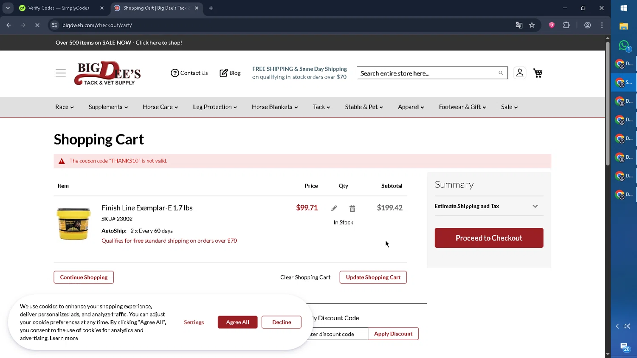Image resolution: width=637 pixels, height=358 pixels.
Task: Expand the Supplements menu
Action: (108, 107)
